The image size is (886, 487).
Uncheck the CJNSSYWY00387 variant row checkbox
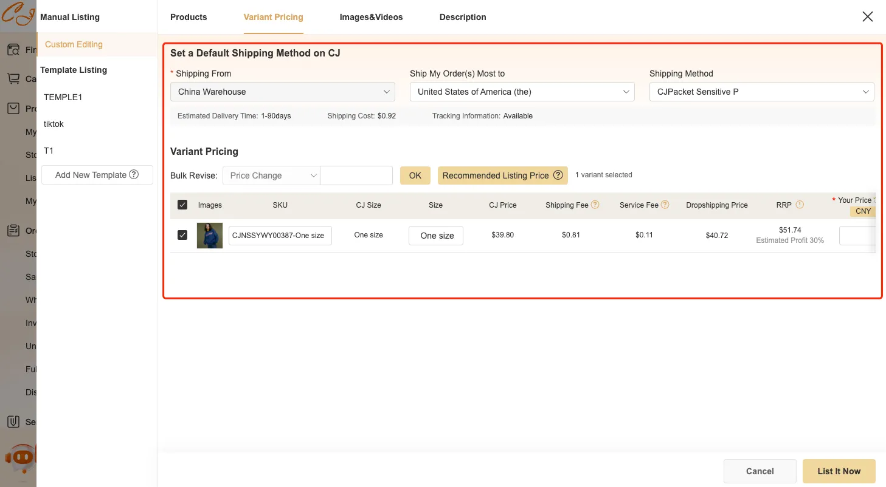[182, 235]
